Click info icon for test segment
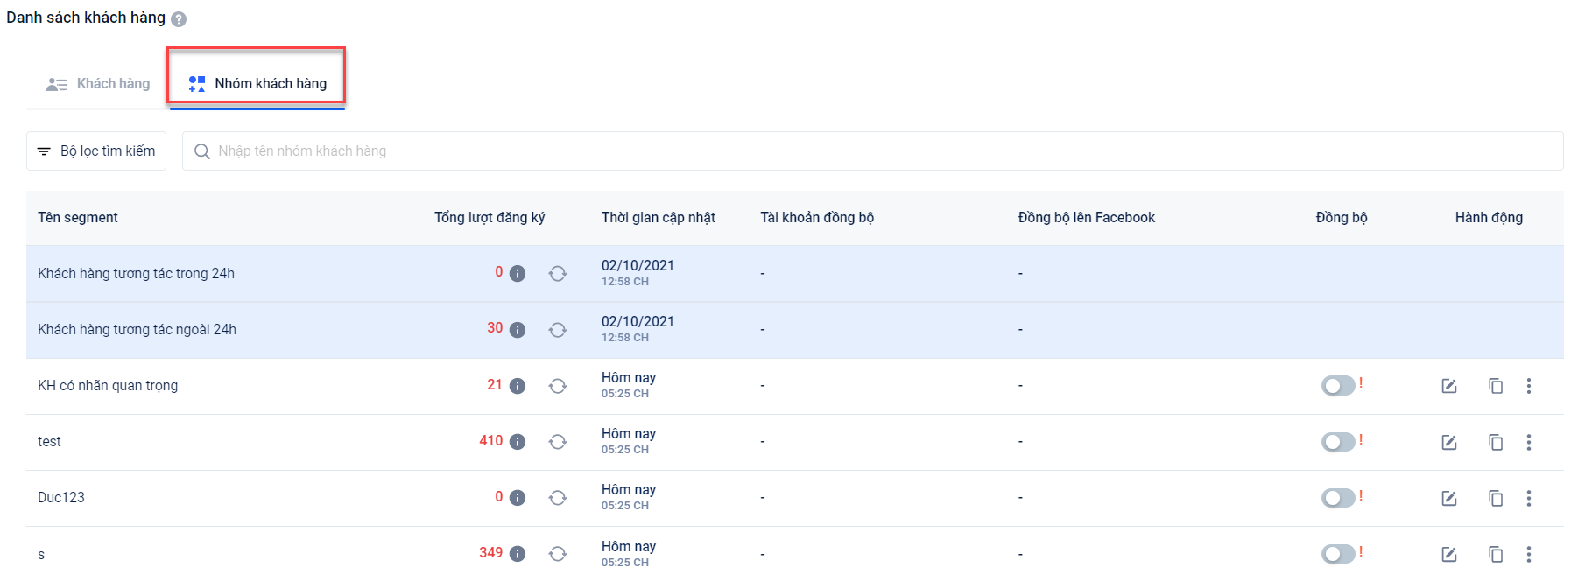1578x582 pixels. 518,442
